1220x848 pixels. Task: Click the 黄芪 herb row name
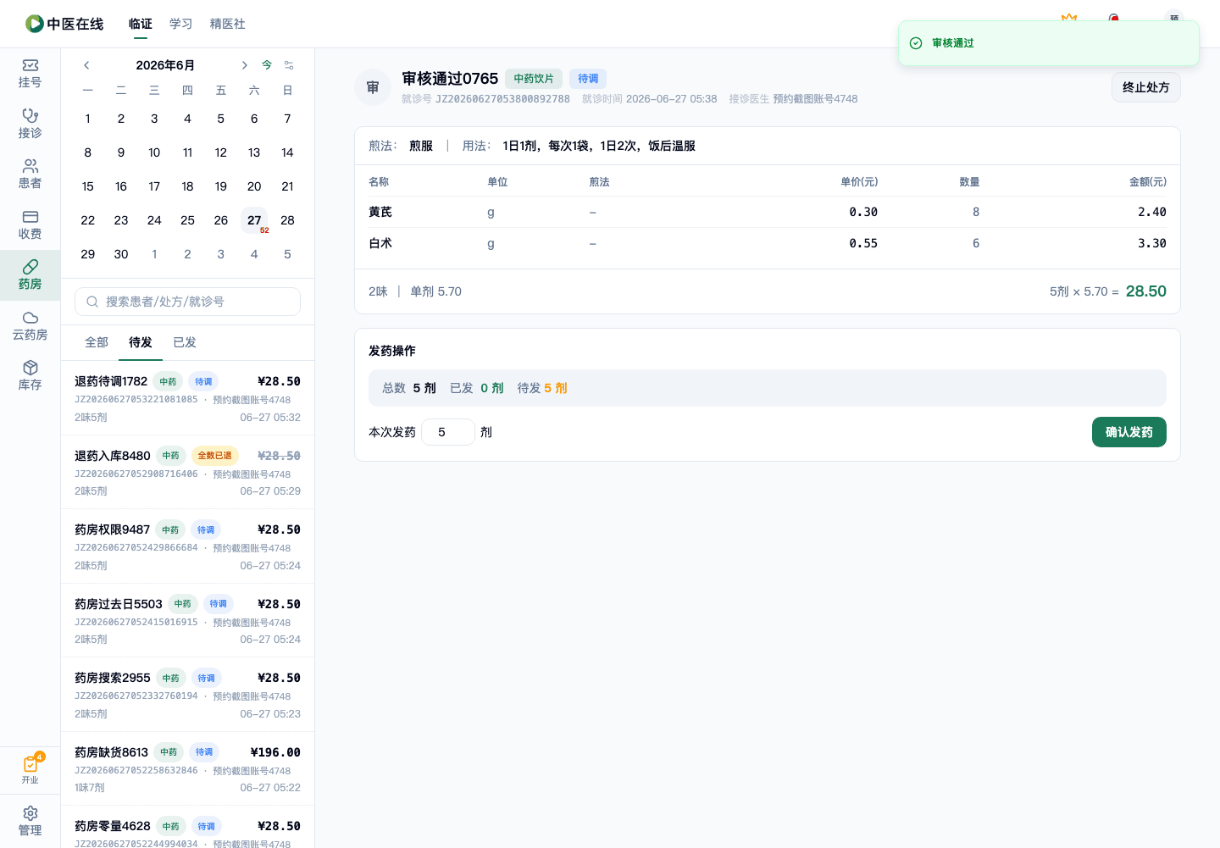[x=380, y=212]
